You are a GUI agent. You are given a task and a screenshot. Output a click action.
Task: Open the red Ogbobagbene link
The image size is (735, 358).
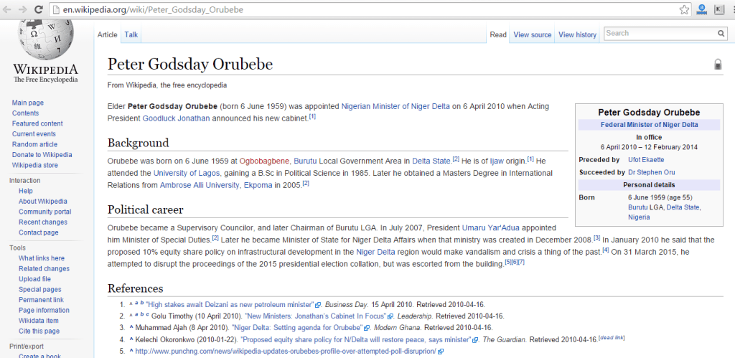(x=264, y=161)
